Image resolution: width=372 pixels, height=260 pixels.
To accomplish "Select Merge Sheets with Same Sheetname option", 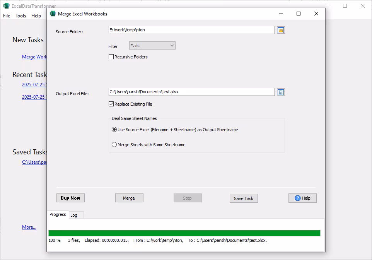I will [x=115, y=144].
